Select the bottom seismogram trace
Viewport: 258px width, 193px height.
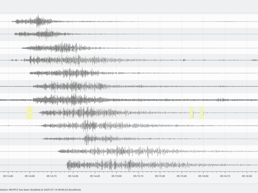click(x=129, y=165)
